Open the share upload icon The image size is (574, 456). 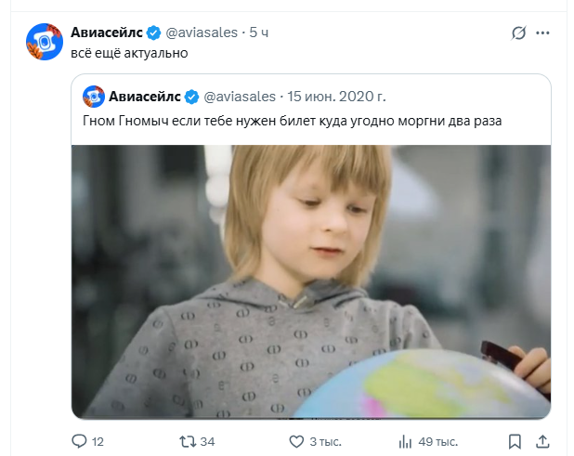(x=542, y=441)
